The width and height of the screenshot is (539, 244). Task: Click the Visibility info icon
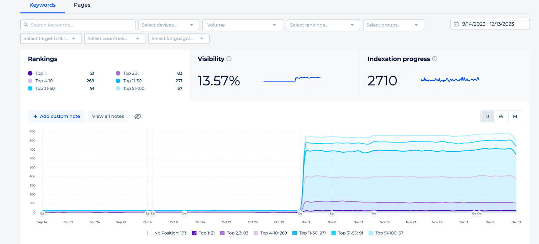(x=229, y=59)
